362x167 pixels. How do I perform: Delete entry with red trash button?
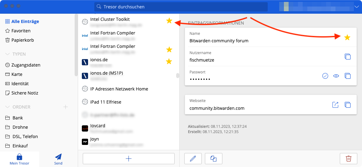click(348, 159)
